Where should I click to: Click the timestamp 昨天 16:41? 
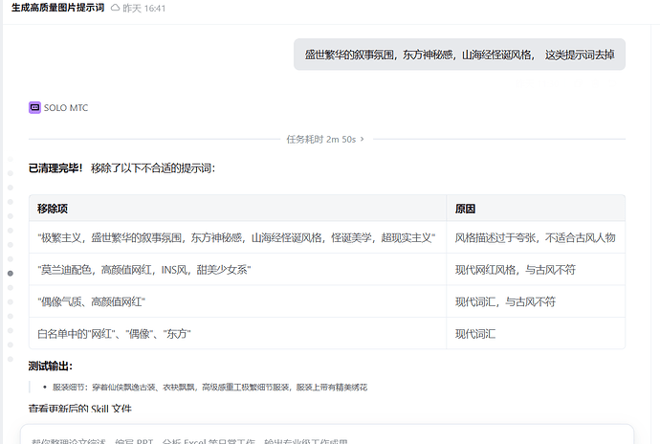click(143, 8)
